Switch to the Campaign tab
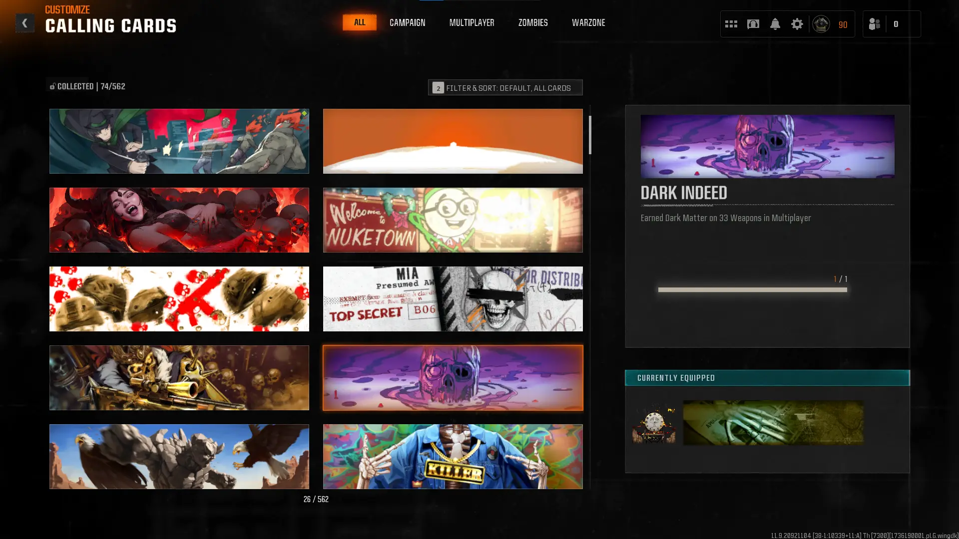Screen dimensions: 959x539 point(407,22)
